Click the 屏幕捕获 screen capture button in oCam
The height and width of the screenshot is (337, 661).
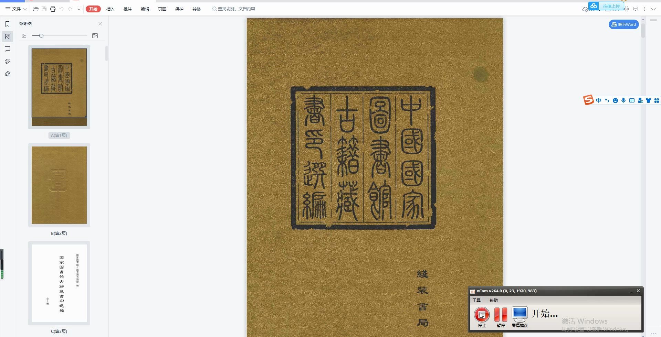coord(520,317)
